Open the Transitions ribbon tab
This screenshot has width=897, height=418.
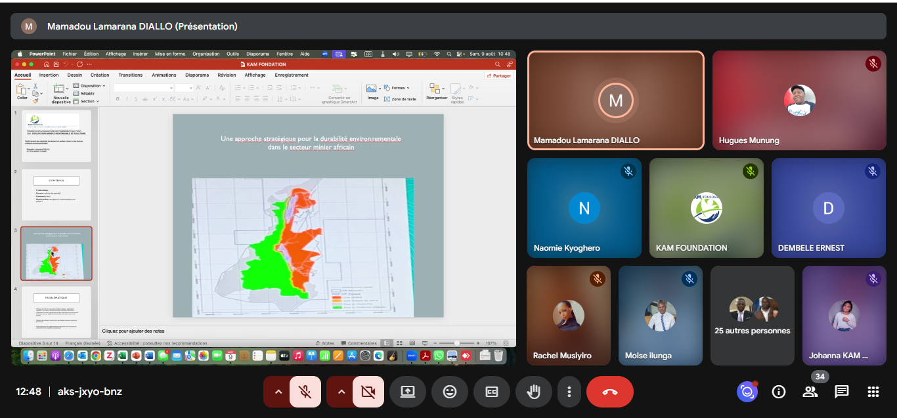pos(130,75)
